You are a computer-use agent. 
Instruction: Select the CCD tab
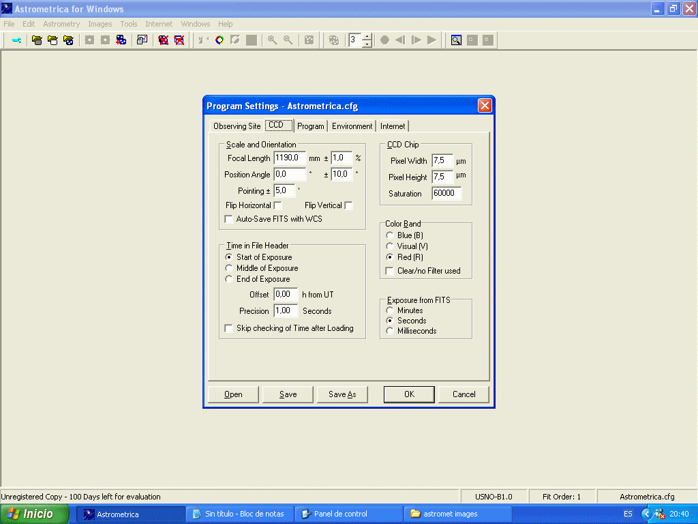[x=279, y=126]
